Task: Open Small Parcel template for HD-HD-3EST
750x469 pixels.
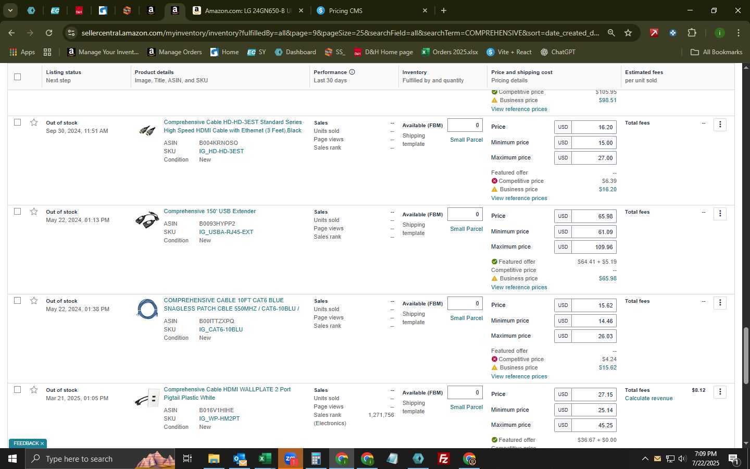Action: (466, 140)
